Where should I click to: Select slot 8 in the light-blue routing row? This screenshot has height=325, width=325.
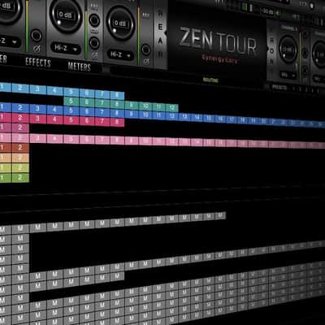(117, 95)
